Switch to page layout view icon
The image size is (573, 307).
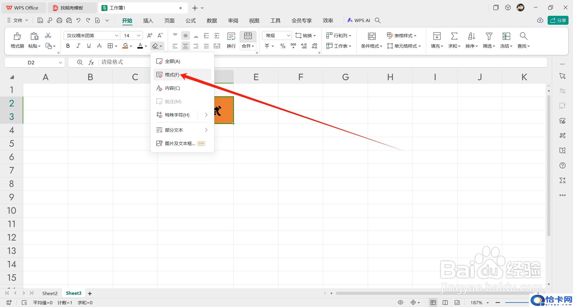(445, 303)
